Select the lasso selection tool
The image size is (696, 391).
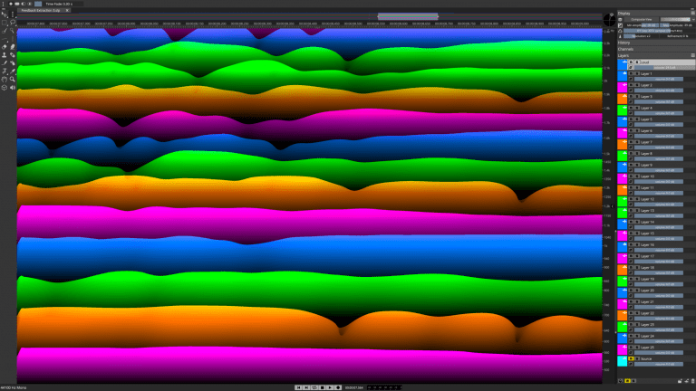[x=13, y=23]
